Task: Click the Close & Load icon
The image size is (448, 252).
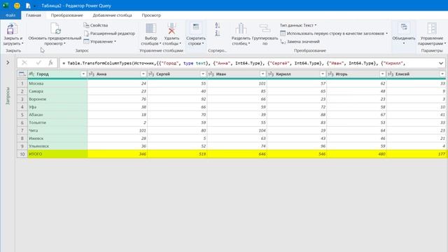Action: [12, 29]
